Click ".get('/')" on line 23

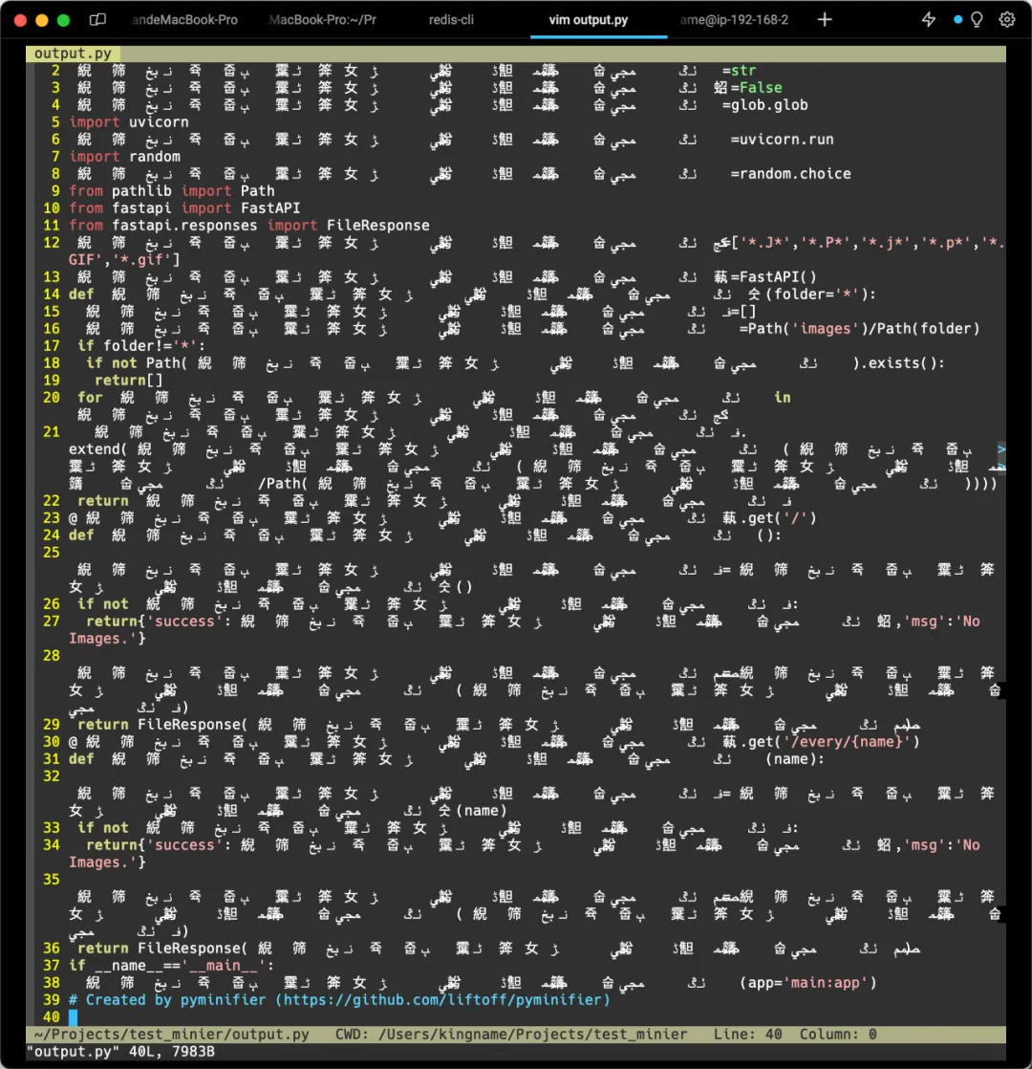click(778, 518)
